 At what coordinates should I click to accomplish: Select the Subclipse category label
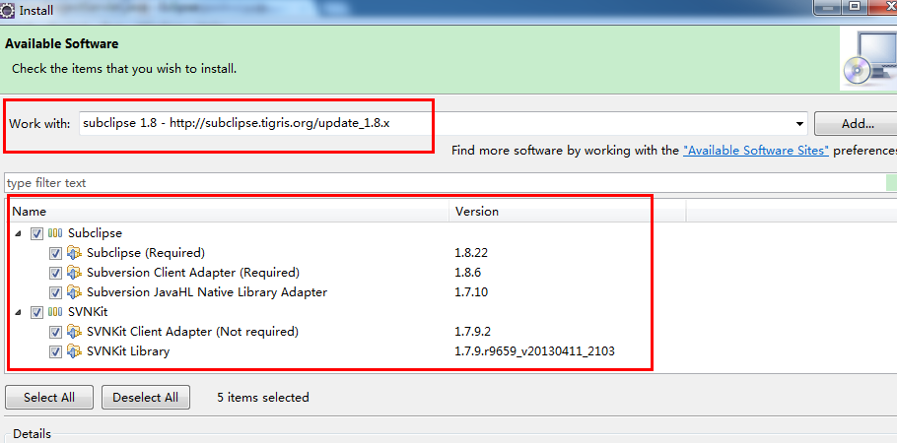click(x=95, y=233)
